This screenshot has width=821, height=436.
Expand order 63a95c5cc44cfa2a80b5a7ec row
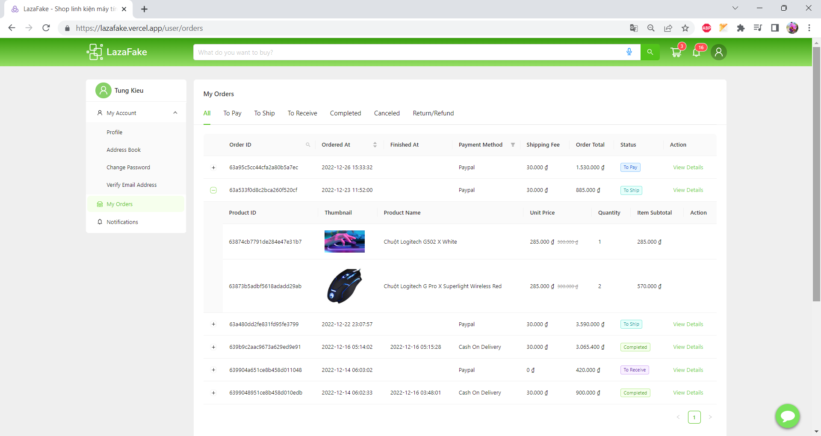pos(213,168)
